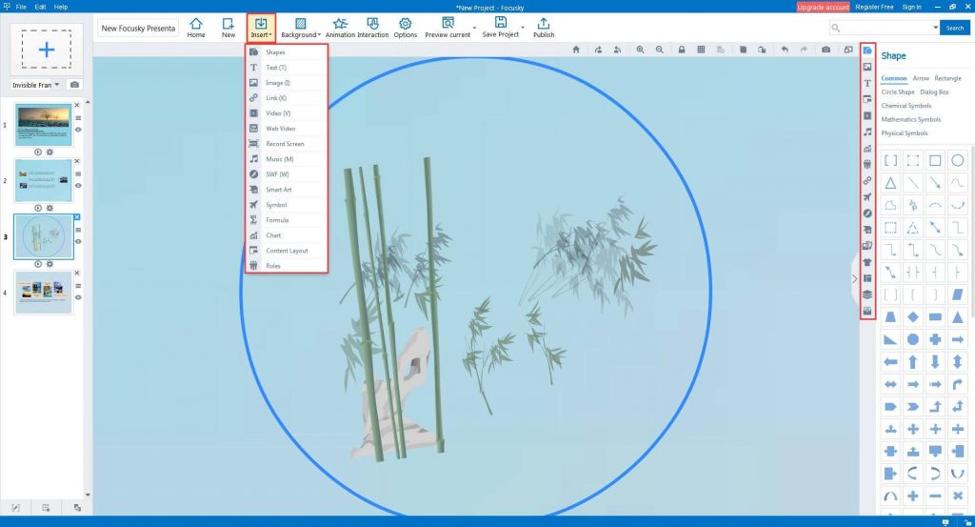This screenshot has width=975, height=527.
Task: Open the music panel in right sidebar
Action: (x=867, y=132)
